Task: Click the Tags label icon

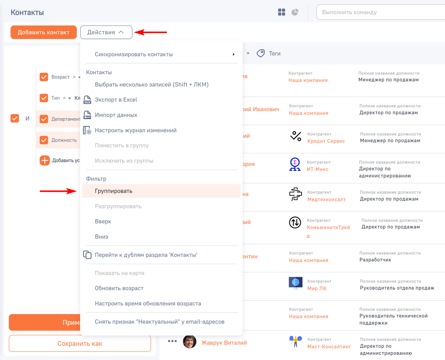Action: click(261, 53)
